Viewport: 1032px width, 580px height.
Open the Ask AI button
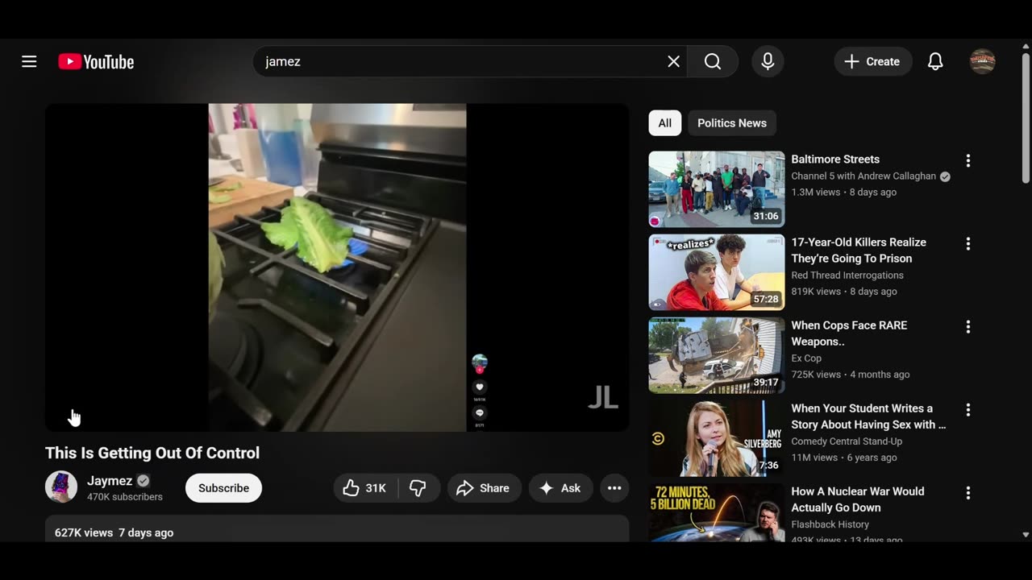point(561,488)
